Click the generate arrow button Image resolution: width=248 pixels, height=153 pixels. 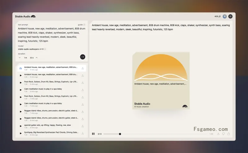point(82,57)
